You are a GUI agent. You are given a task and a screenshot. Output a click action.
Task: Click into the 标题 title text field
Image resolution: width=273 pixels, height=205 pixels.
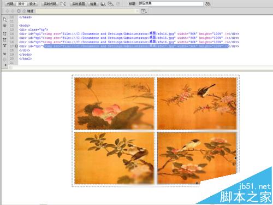click(171, 4)
